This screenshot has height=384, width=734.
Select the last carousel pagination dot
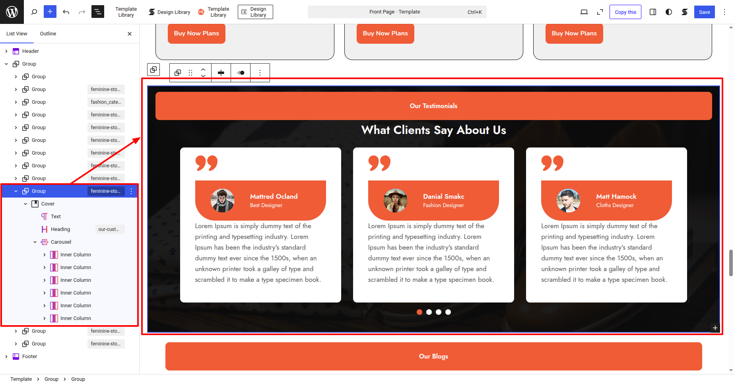(x=448, y=312)
